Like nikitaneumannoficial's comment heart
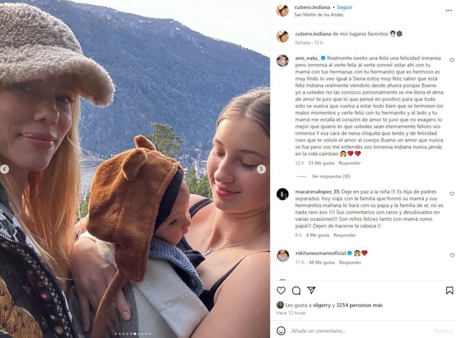Screen dimensions: 456x338 452,255
